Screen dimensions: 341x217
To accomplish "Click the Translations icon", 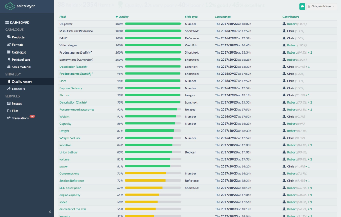I will [9, 118].
